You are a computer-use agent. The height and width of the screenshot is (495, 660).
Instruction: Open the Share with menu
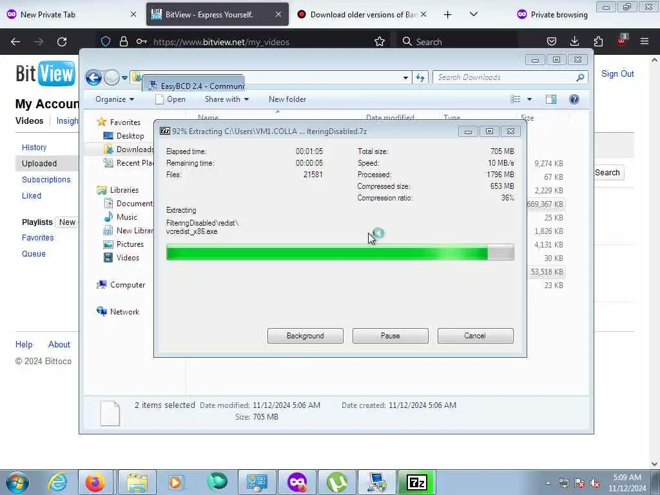coord(226,99)
